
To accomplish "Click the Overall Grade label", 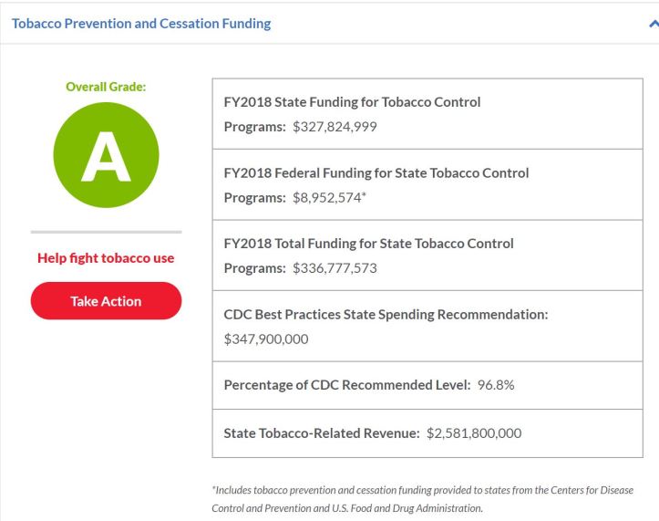I will (106, 87).
